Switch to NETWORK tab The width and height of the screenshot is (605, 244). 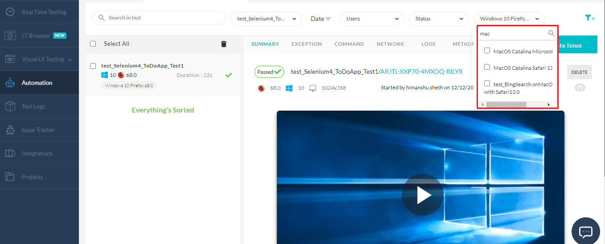391,44
